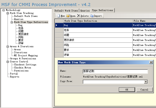Select 问题 in the tree

pos(21,31)
